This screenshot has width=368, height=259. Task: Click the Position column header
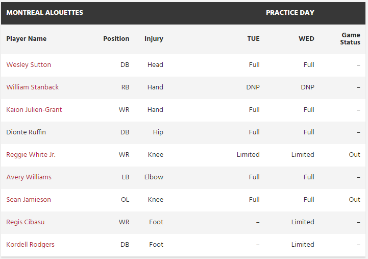[116, 39]
